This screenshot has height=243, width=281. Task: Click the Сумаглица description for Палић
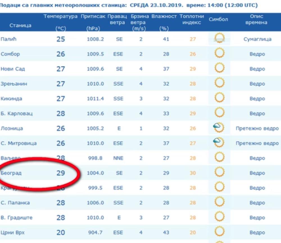257,39
